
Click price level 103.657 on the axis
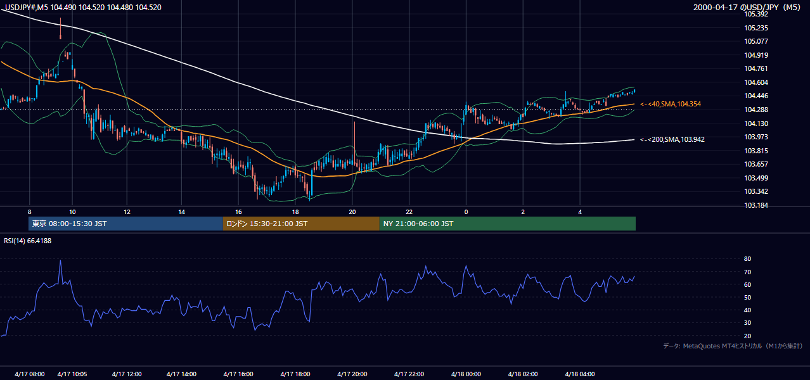(x=756, y=164)
